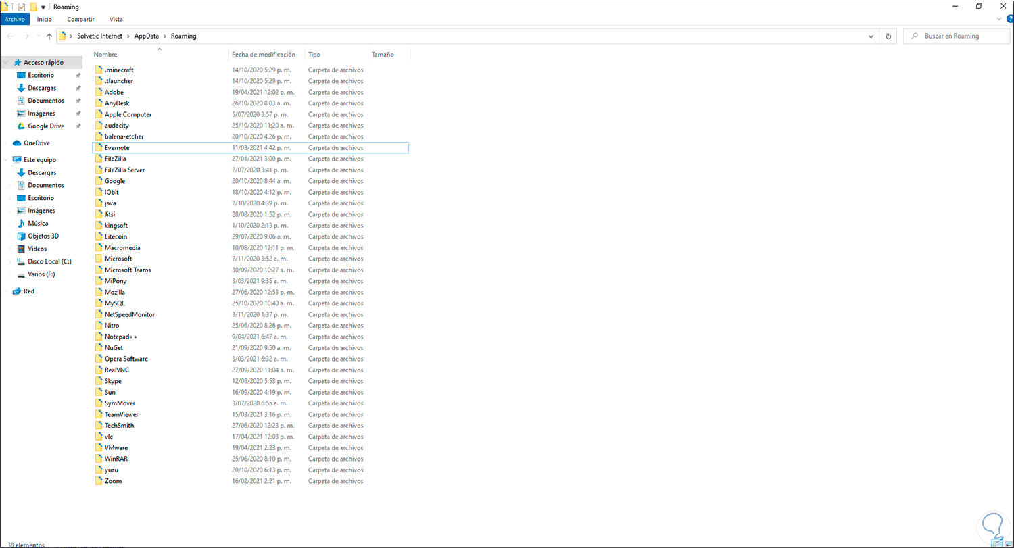
Task: Select the .minecraft folder icon
Action: click(x=99, y=70)
